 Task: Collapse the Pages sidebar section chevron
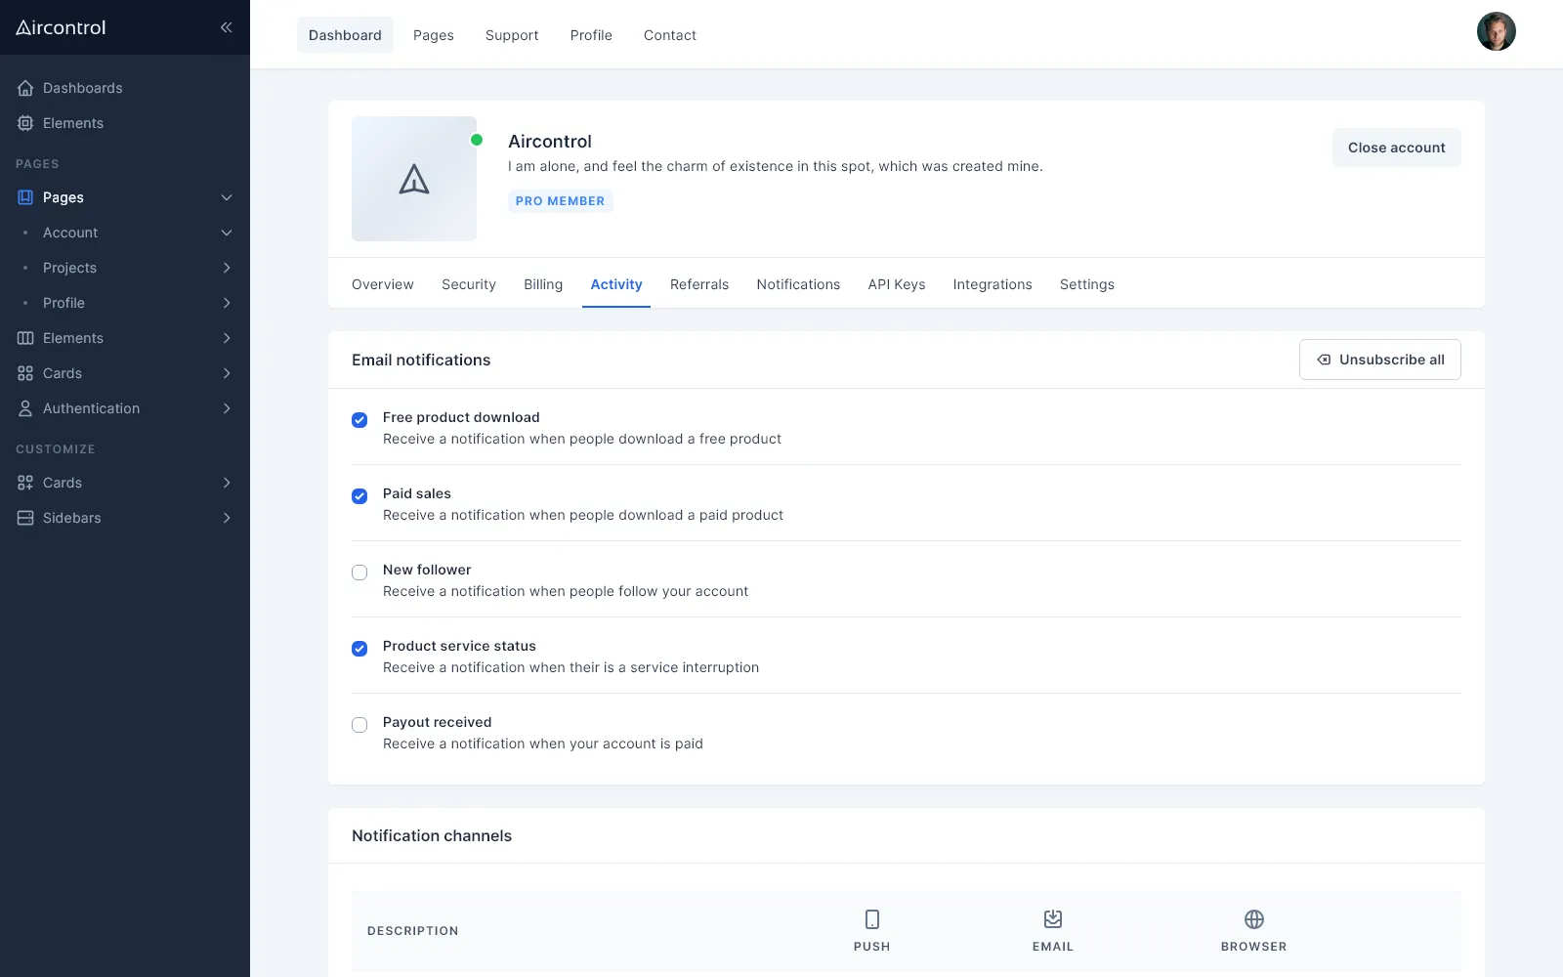pos(227,197)
